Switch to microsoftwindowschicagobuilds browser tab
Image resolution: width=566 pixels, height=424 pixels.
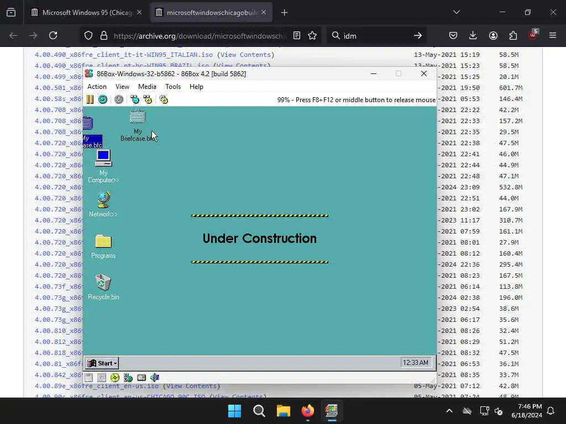tap(212, 13)
